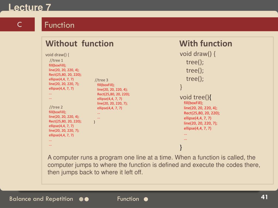Viewport: 278px width, 208px height.
Task: Click the void tree(){ definition line
Action: tap(195, 97)
